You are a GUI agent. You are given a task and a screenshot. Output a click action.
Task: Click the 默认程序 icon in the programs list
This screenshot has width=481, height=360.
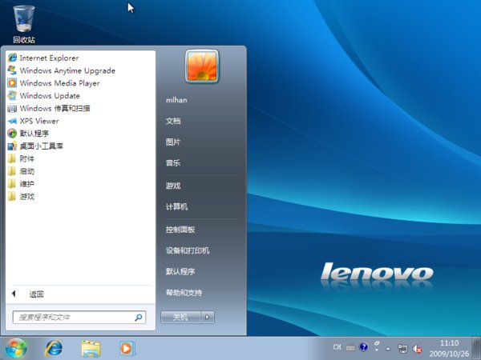(12, 134)
